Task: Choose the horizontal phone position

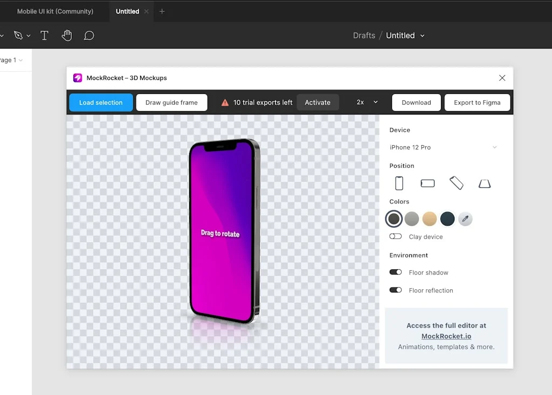Action: tap(427, 183)
